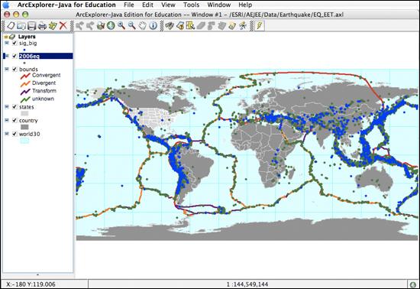The height and width of the screenshot is (289, 420).
Task: Collapse the states layer legend
Action: click(x=7, y=107)
